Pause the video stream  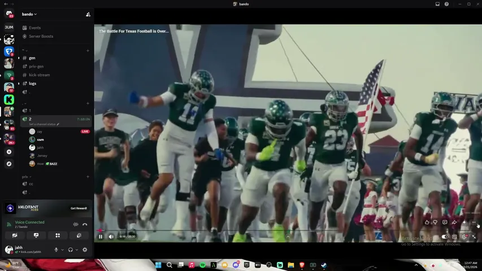[x=101, y=237]
